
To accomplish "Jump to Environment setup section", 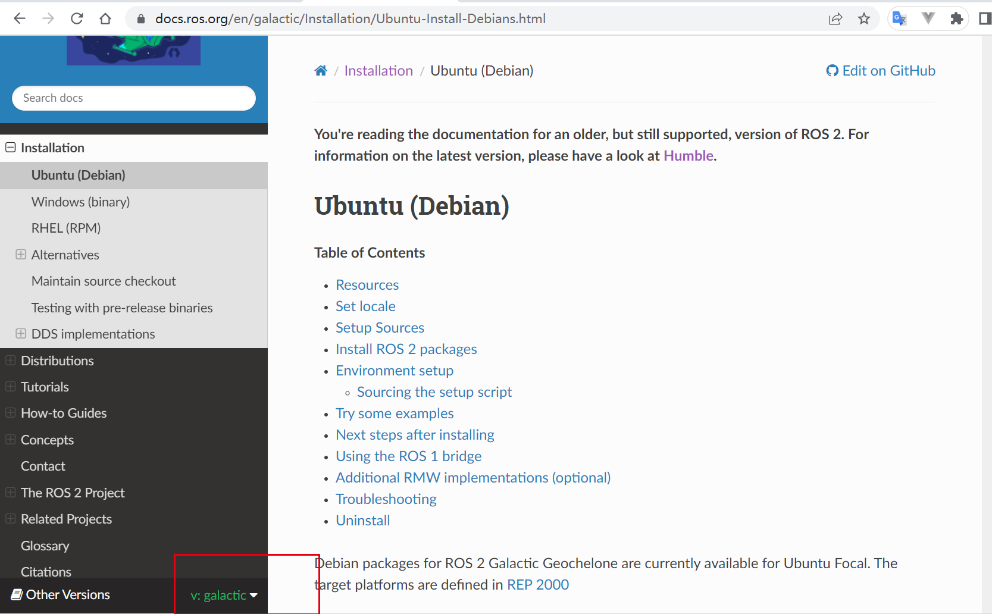I will [x=395, y=371].
